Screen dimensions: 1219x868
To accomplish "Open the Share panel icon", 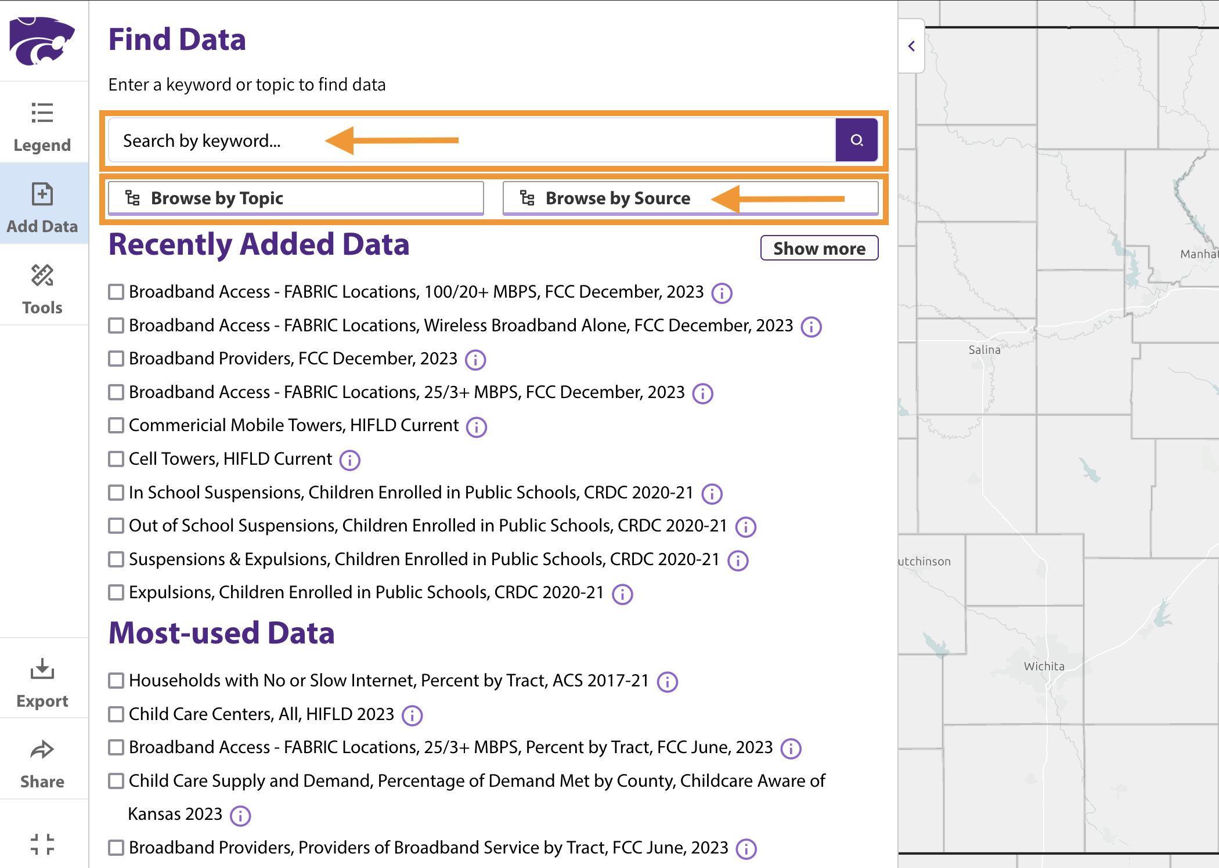I will (43, 750).
